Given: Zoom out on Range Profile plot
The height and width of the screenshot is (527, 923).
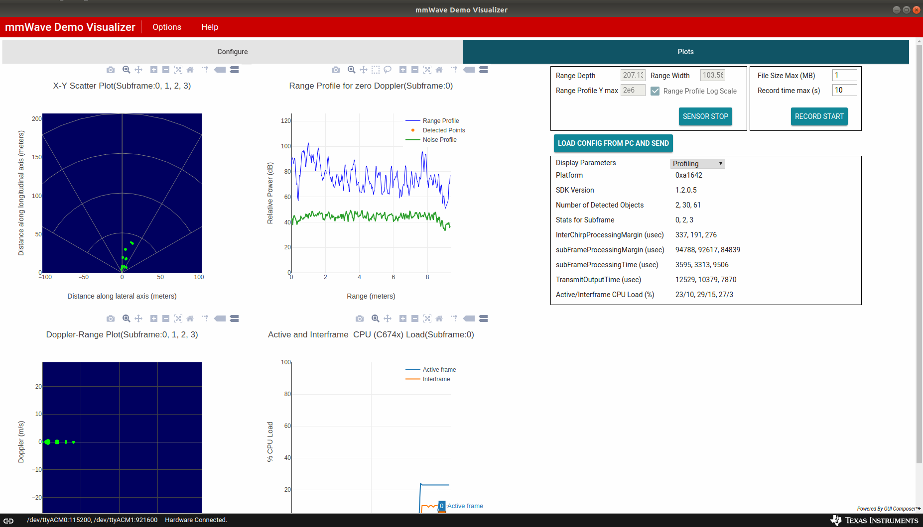Looking at the screenshot, I should tap(415, 70).
